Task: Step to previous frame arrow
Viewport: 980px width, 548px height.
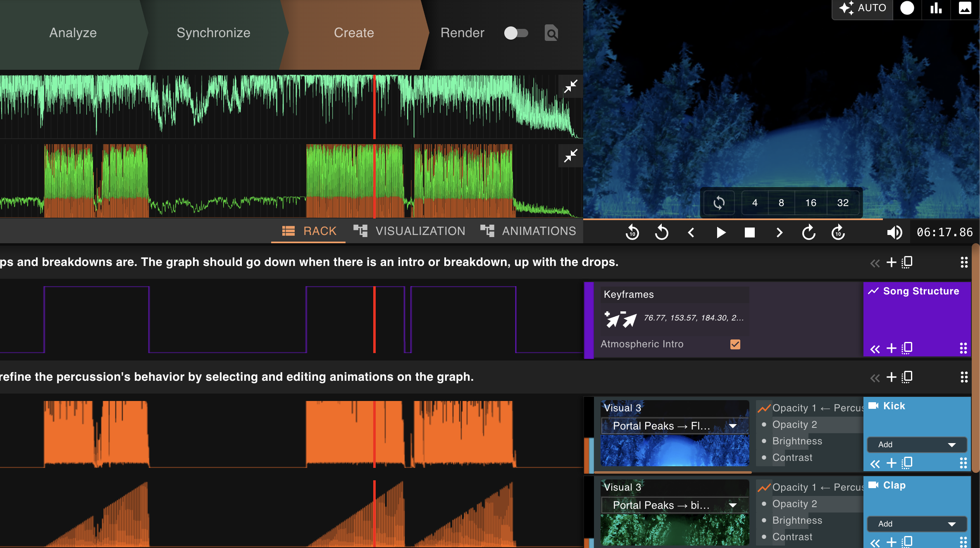Action: click(691, 232)
